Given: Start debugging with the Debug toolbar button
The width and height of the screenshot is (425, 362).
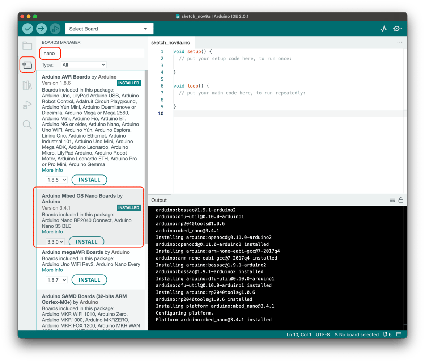Looking at the screenshot, I should (55, 29).
